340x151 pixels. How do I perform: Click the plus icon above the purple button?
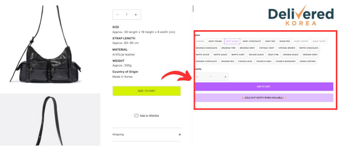coord(225,77)
